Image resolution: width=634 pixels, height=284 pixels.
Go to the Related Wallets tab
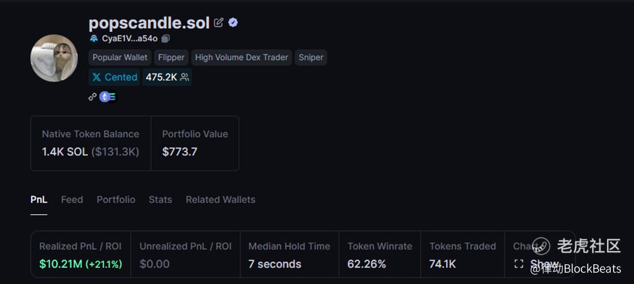click(x=220, y=200)
